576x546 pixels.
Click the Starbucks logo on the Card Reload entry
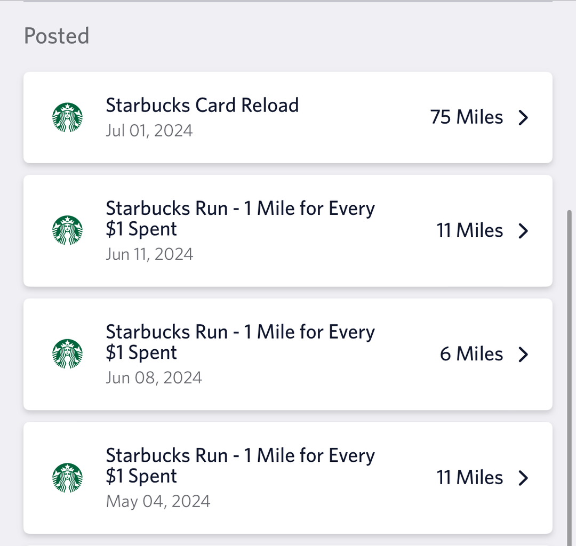click(x=68, y=117)
